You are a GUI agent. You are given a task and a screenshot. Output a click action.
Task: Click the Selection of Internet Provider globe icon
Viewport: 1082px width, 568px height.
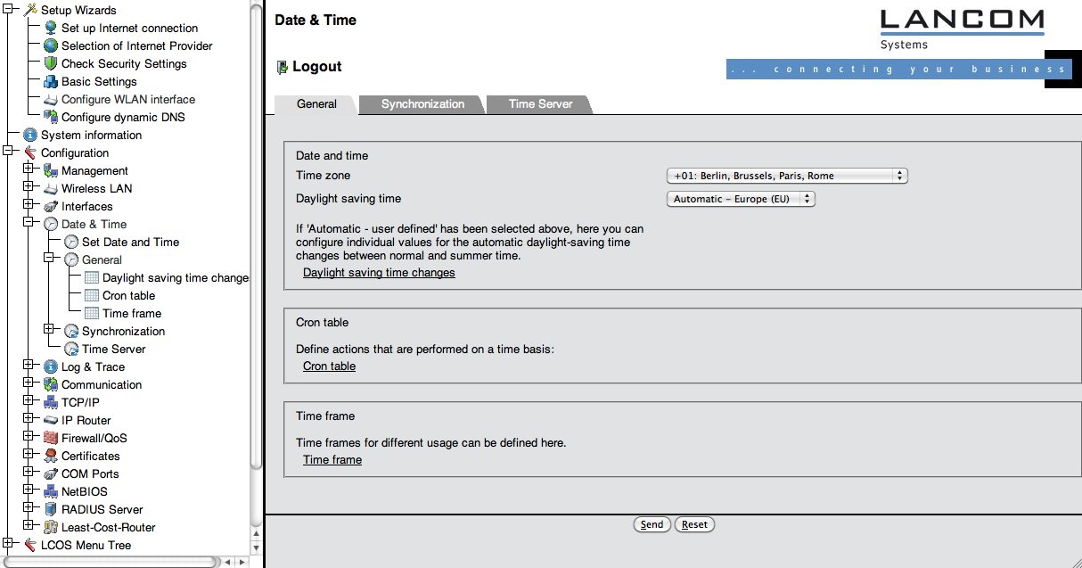51,45
